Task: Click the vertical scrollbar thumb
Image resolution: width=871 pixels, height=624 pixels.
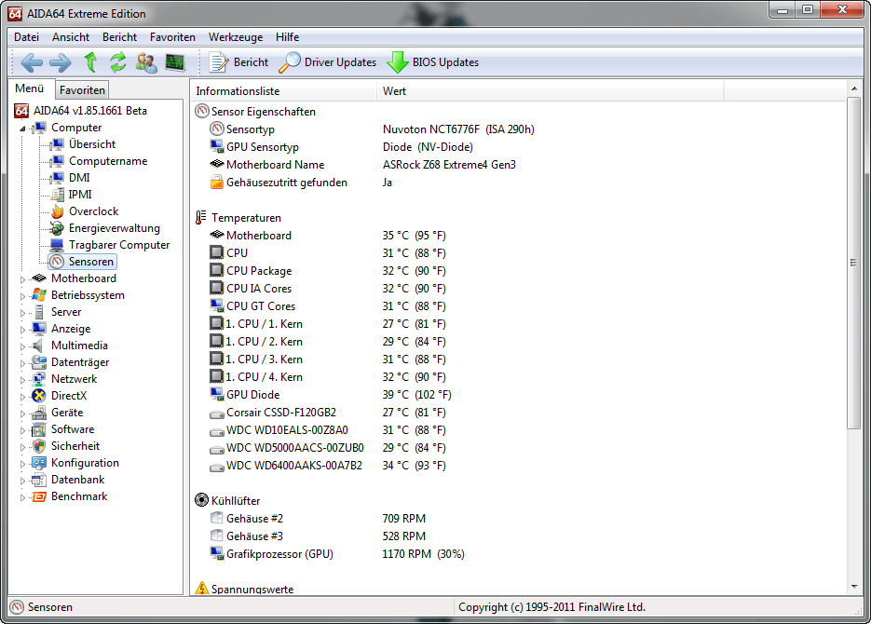Action: 854,264
